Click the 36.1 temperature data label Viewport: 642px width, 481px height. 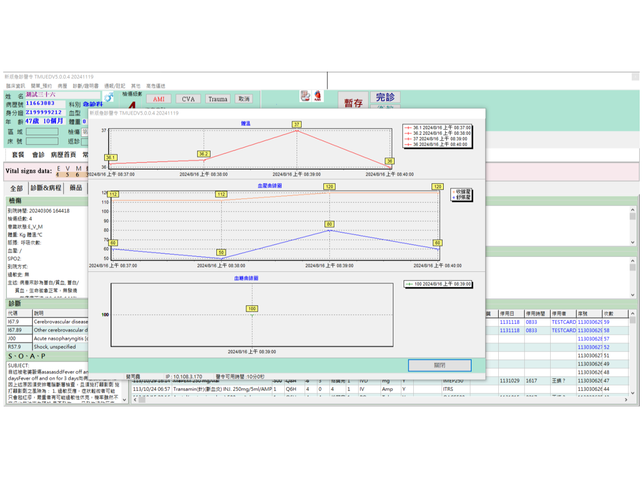click(x=110, y=157)
